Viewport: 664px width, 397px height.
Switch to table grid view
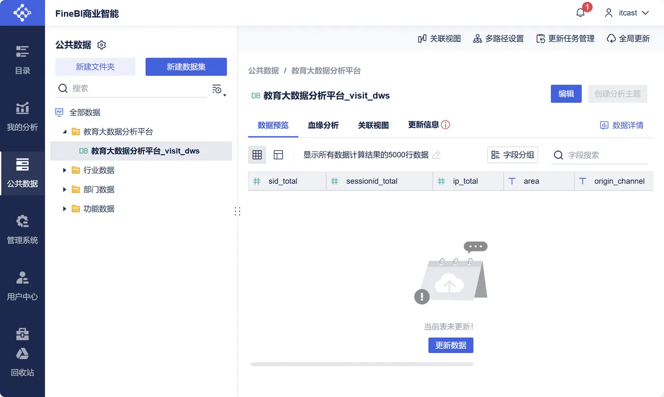257,155
